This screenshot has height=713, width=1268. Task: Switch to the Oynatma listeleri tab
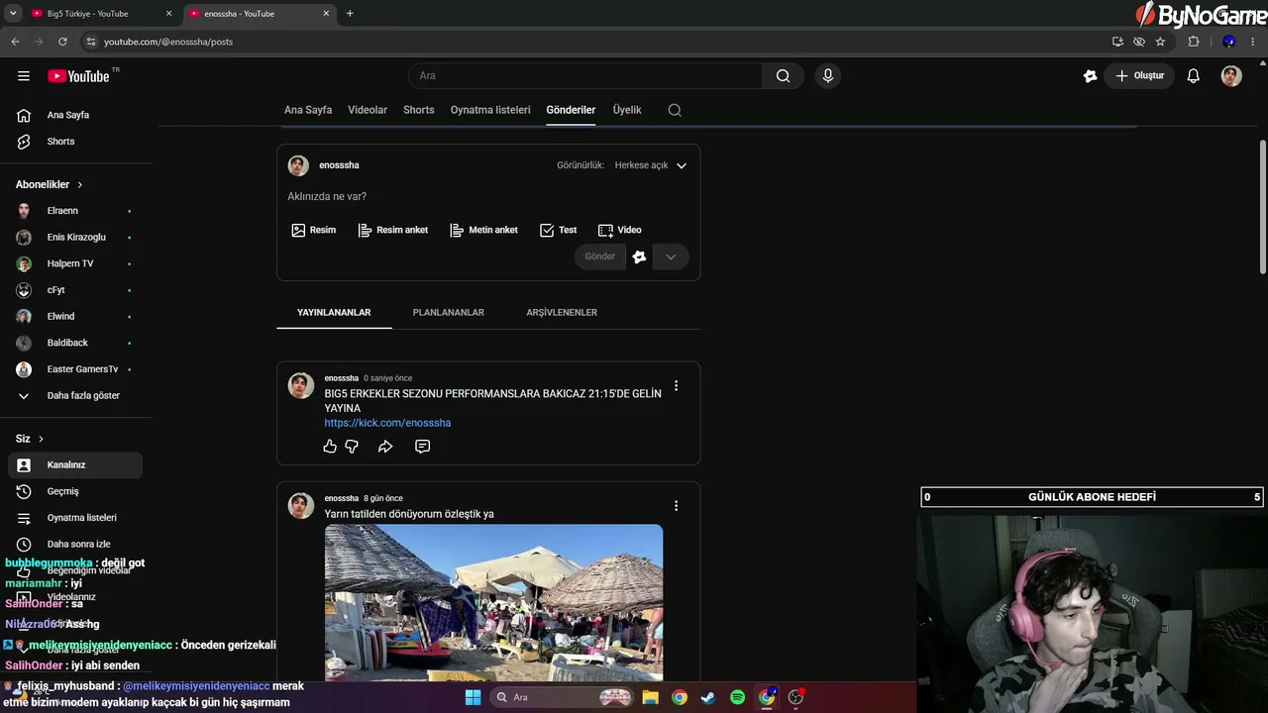click(490, 110)
